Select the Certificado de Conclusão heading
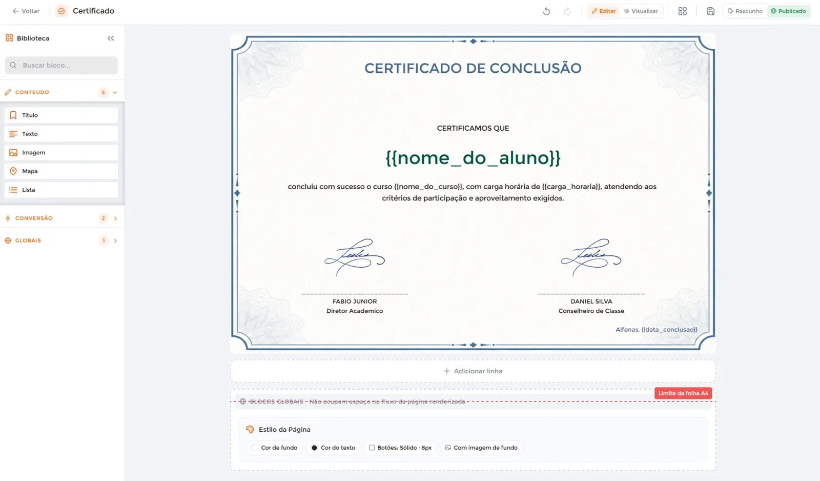This screenshot has width=820, height=481. click(473, 68)
